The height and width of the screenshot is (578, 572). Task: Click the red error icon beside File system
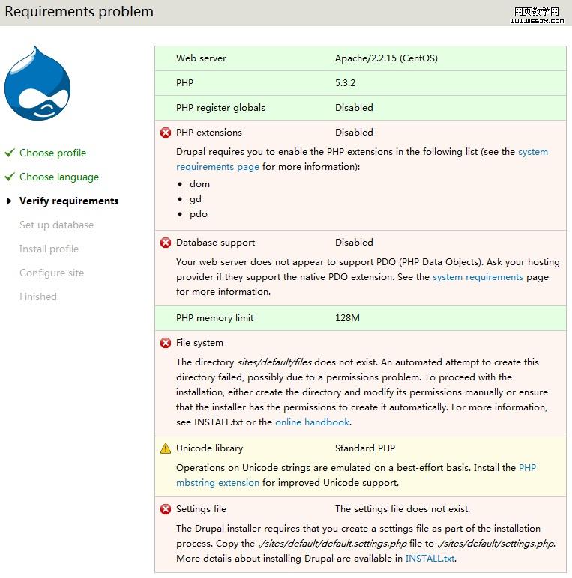point(166,343)
